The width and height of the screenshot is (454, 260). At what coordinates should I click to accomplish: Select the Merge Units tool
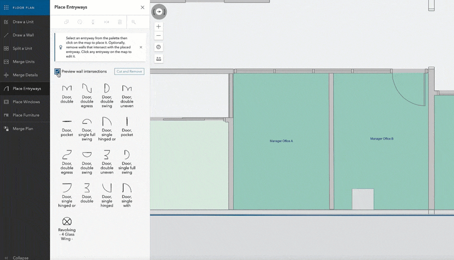coord(25,61)
